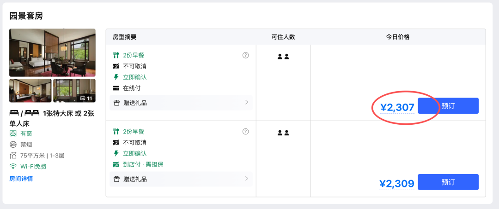Click the breakfast fork icon in first rate
The width and height of the screenshot is (499, 209).
point(116,55)
